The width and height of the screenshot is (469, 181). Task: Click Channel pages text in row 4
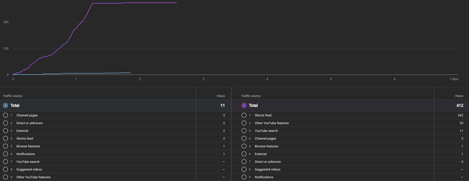click(265, 138)
